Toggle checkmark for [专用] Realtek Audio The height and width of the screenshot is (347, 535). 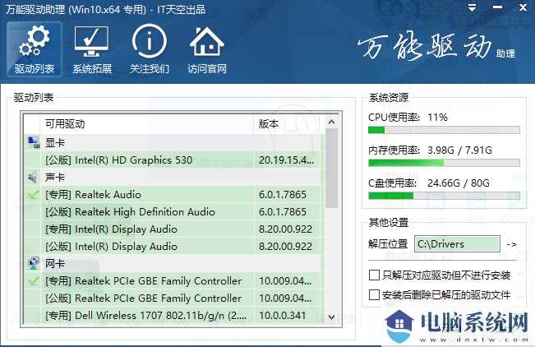tap(34, 195)
